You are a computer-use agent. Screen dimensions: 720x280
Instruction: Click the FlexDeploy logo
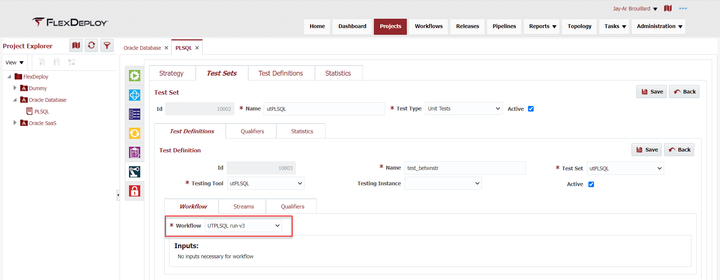point(70,22)
